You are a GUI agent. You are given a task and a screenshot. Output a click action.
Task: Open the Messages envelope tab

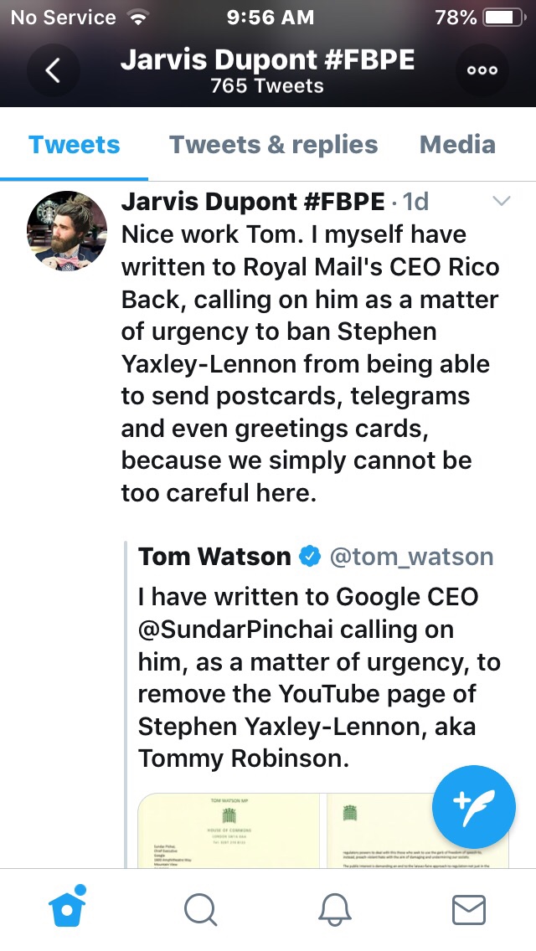point(468,909)
